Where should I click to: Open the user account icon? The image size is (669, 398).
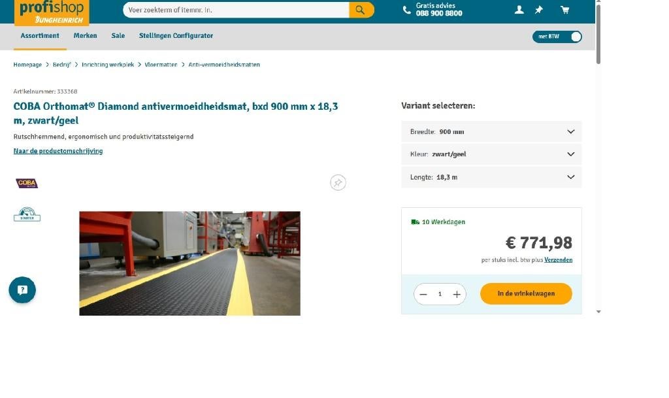click(519, 10)
